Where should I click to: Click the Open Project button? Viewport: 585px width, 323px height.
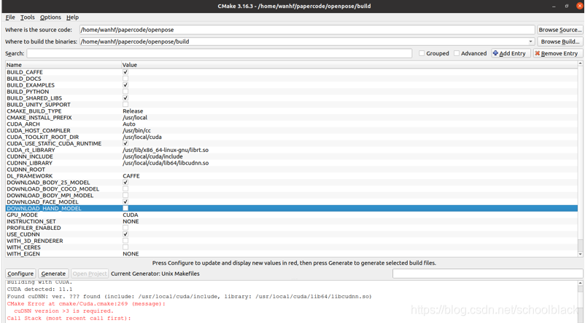[x=90, y=274]
